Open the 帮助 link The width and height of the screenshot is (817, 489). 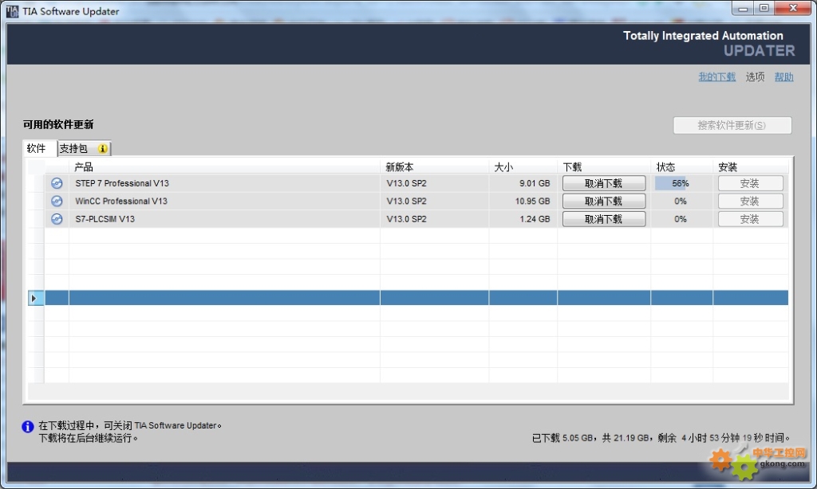783,77
